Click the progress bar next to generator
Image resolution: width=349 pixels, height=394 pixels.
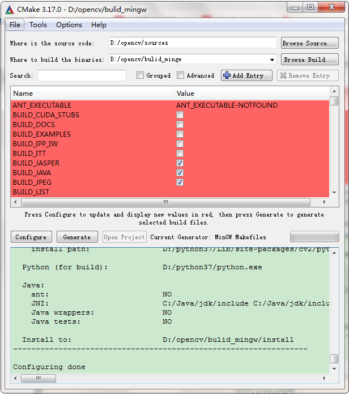click(x=314, y=236)
